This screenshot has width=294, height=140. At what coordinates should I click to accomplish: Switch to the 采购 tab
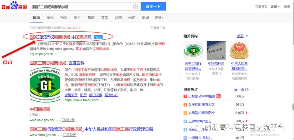click(x=132, y=18)
